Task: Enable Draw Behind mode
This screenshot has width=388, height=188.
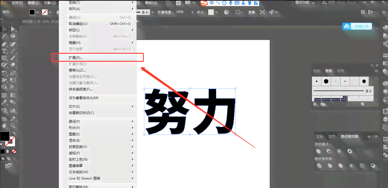Action: point(9,158)
